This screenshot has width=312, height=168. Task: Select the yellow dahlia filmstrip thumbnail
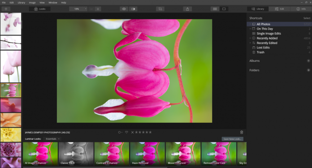click(11, 134)
